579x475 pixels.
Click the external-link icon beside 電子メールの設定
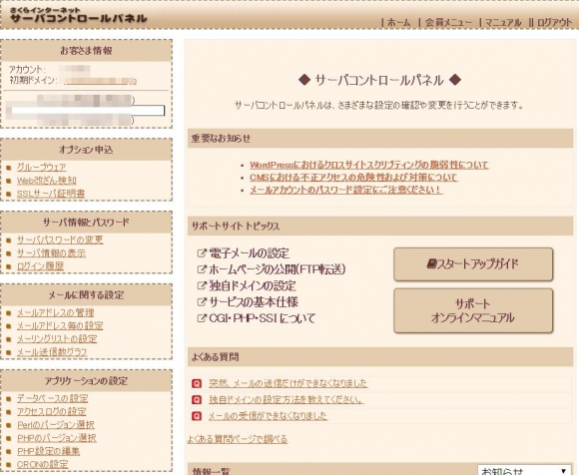pos(202,253)
